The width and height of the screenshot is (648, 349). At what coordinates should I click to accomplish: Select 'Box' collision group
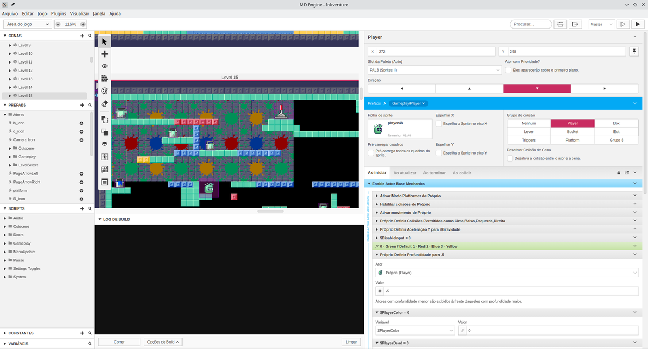[616, 123]
